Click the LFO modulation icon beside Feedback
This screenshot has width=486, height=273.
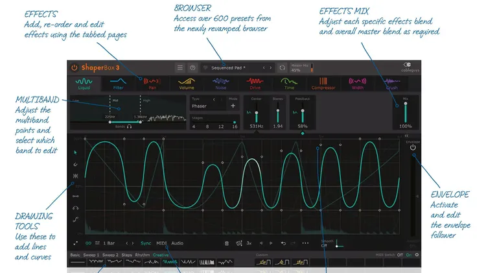(295, 112)
